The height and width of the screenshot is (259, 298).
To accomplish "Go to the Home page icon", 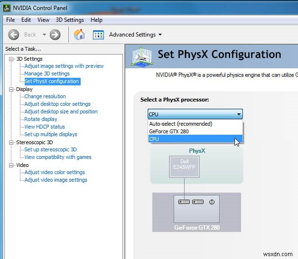I will [x=79, y=35].
